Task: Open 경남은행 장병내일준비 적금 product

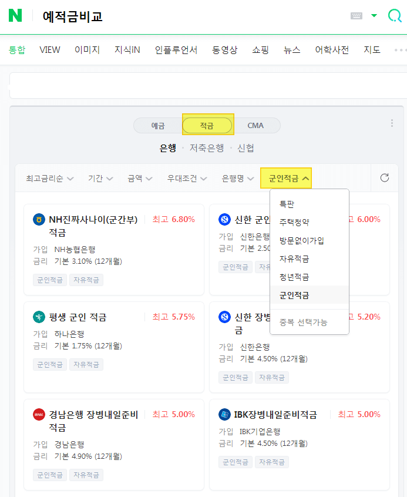Action: click(x=93, y=421)
